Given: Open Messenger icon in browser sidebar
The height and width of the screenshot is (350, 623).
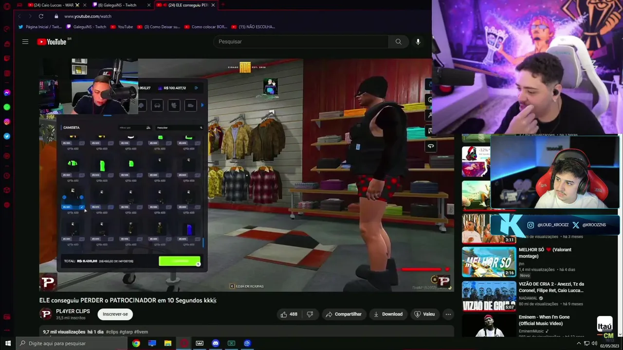Looking at the screenshot, I should (x=7, y=92).
